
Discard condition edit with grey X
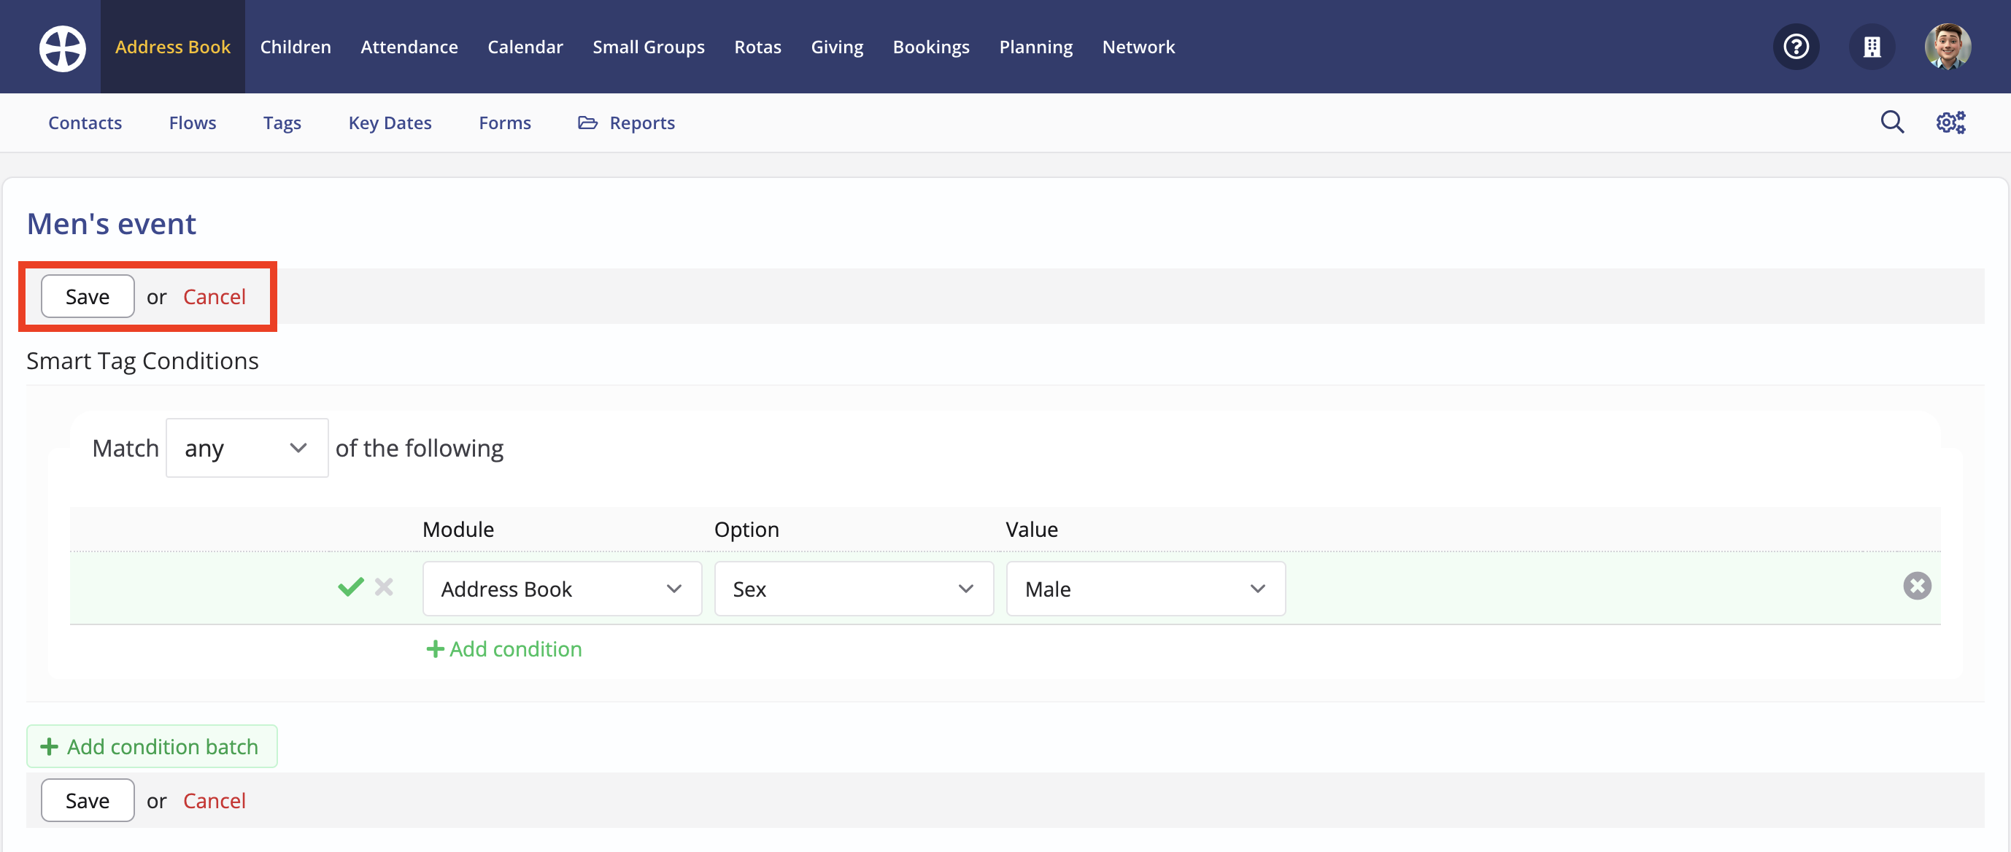click(x=383, y=586)
